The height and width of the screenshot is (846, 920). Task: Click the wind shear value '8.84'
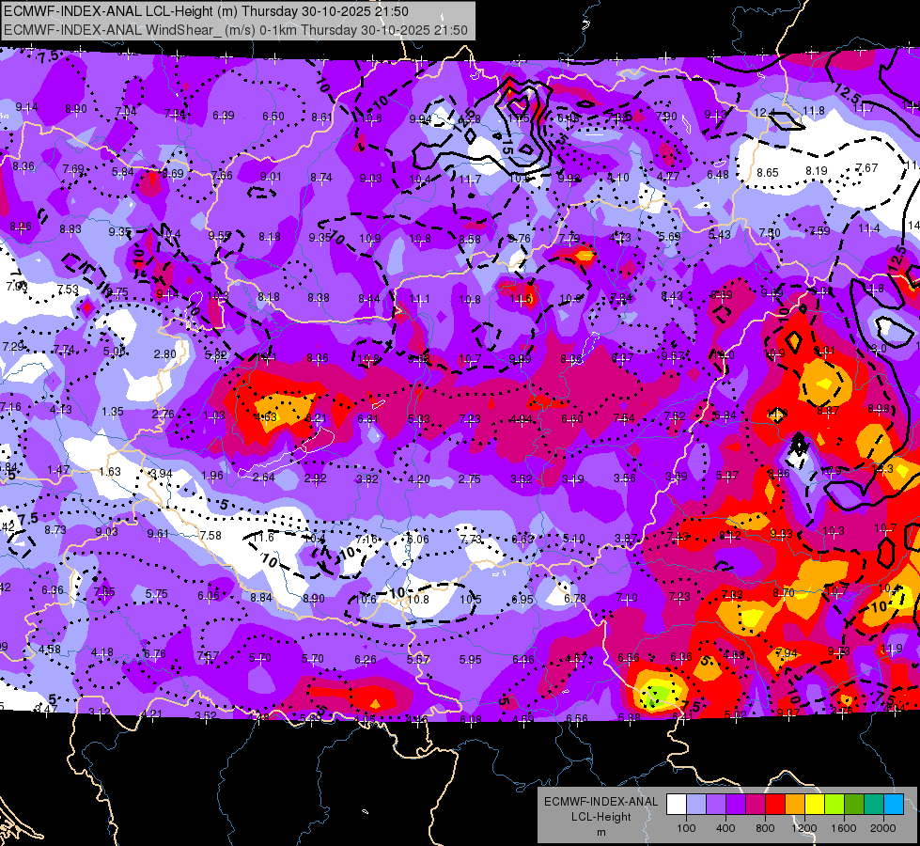point(261,597)
